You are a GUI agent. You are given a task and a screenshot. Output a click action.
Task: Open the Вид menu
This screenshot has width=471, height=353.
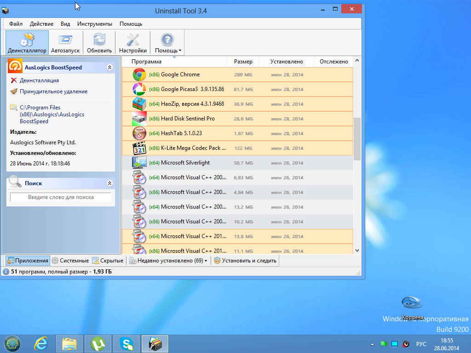pos(65,24)
